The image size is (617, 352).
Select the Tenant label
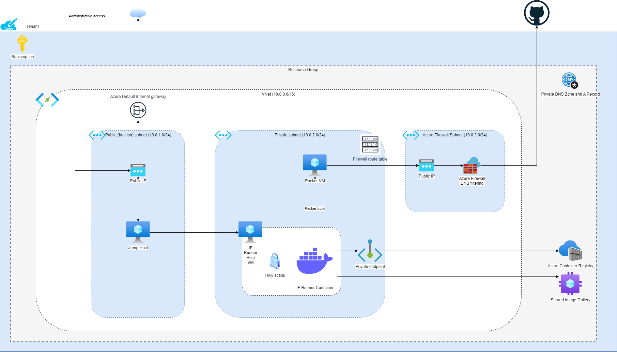click(33, 27)
